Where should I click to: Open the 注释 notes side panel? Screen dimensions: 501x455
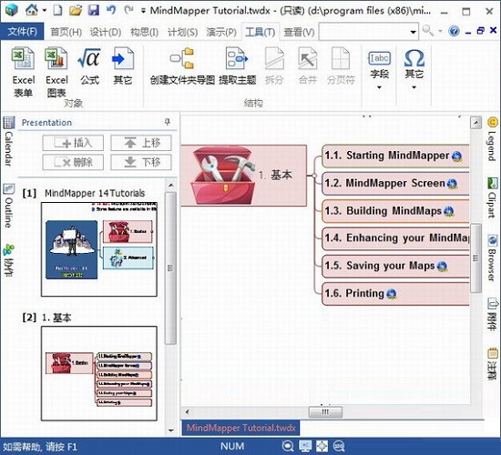[x=492, y=364]
